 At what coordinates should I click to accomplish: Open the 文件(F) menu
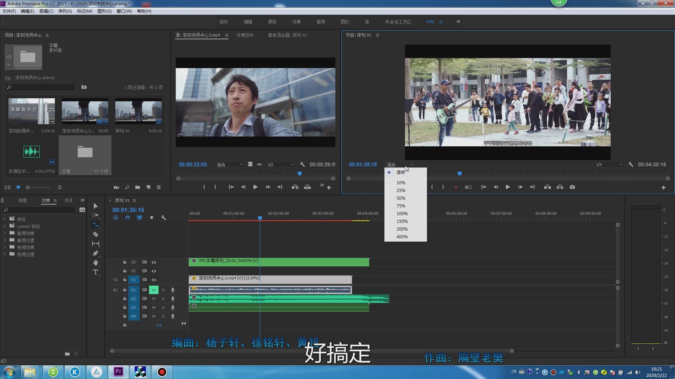[9, 11]
